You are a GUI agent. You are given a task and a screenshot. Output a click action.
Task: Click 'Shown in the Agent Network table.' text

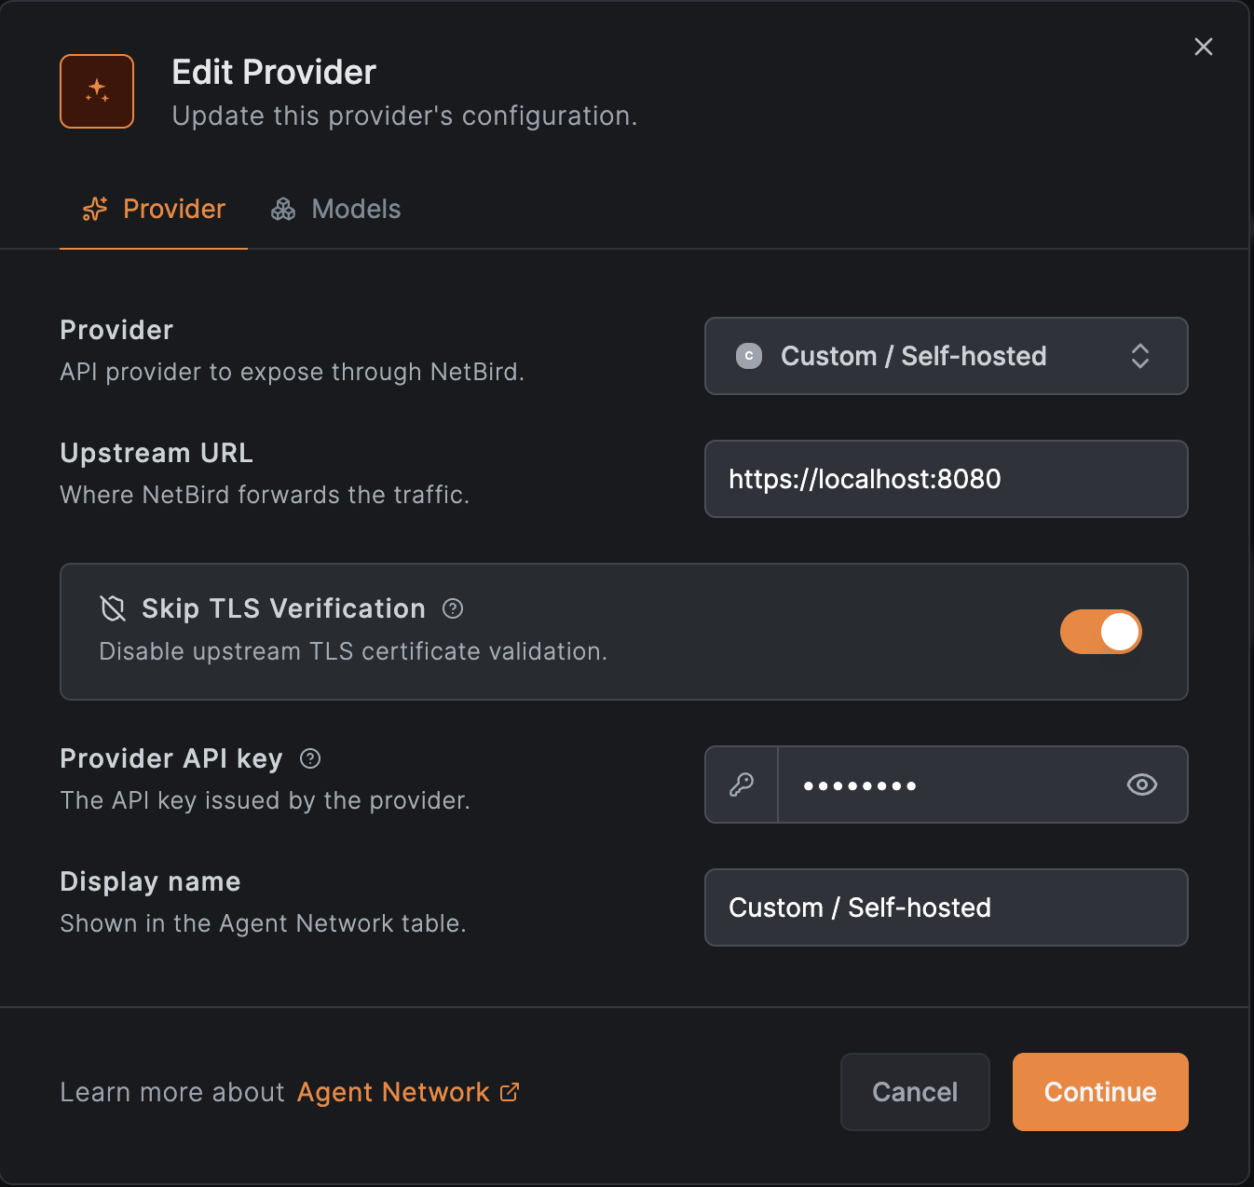(263, 923)
